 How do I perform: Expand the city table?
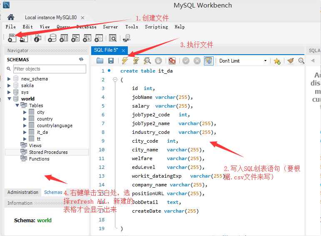pos(25,112)
